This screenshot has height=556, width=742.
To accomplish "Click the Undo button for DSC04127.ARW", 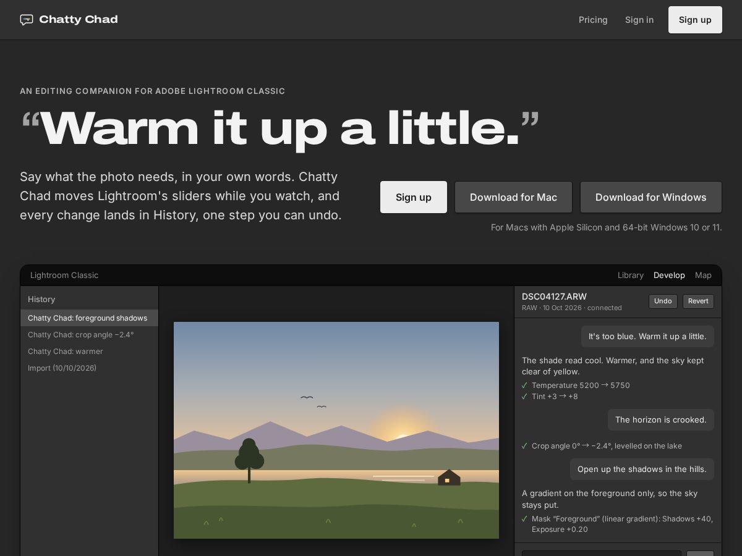I will (x=663, y=301).
